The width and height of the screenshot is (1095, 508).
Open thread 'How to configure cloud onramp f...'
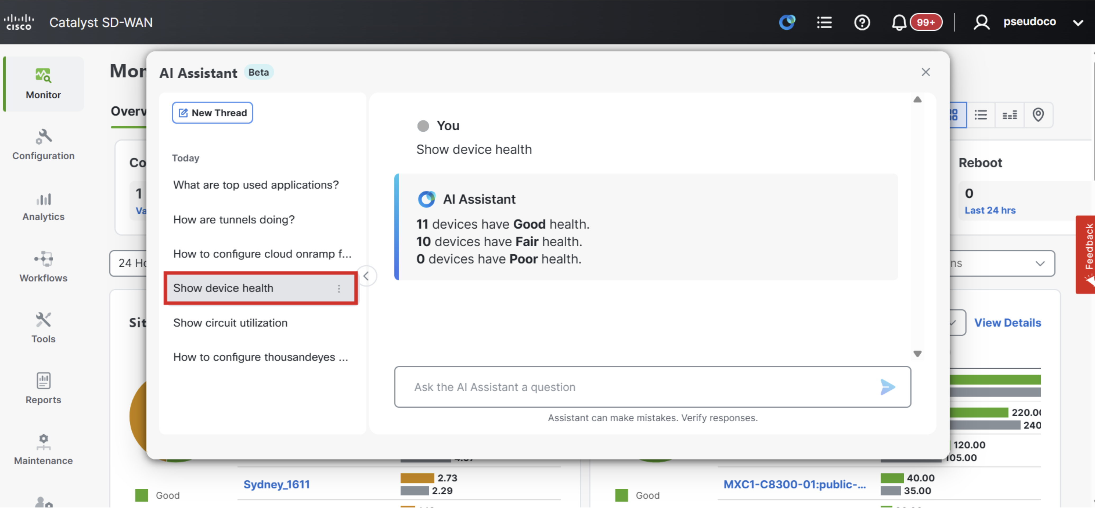point(262,254)
